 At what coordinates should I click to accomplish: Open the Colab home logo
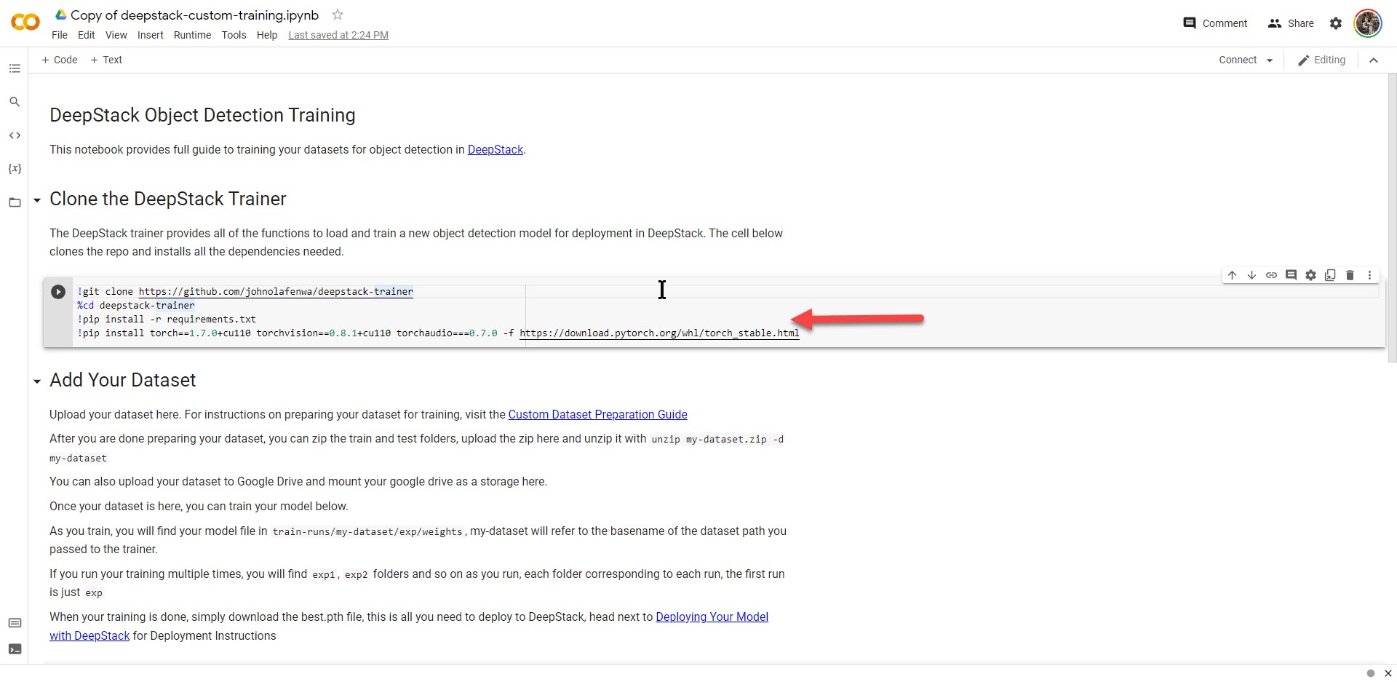click(25, 23)
